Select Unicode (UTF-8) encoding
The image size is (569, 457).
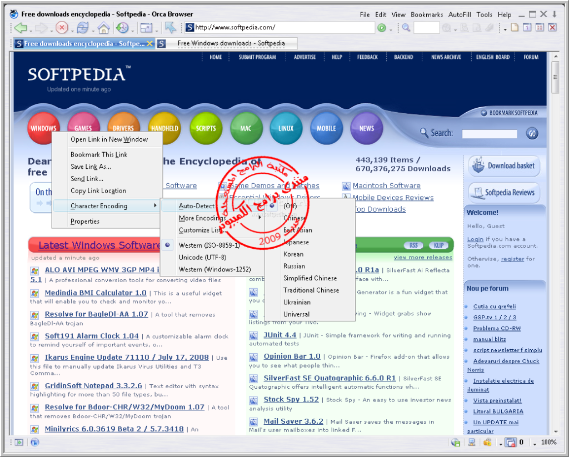coord(212,257)
